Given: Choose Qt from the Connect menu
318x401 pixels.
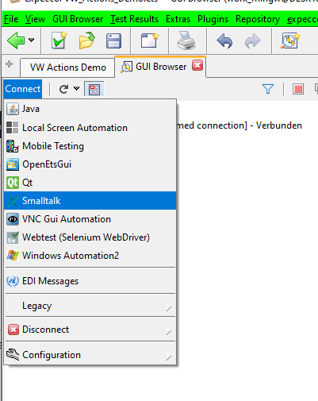Looking at the screenshot, I should 90,183.
